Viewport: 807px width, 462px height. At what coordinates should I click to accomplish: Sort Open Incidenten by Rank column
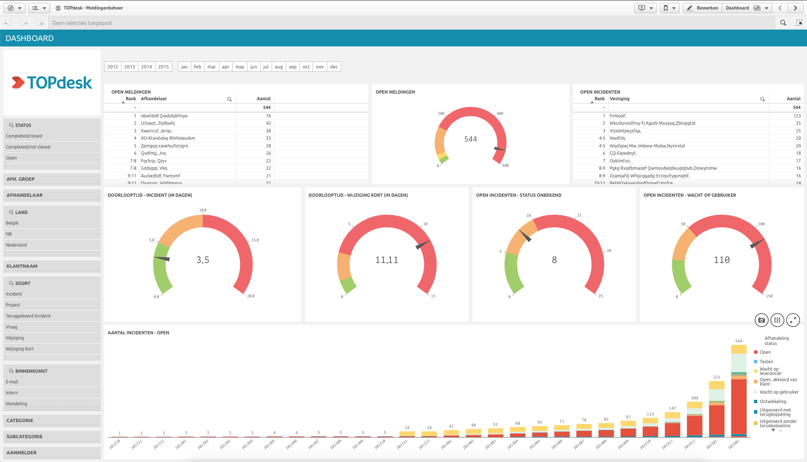click(x=599, y=99)
